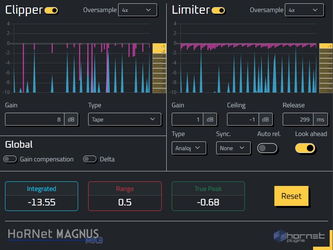Click the HoRNet MAGNUS MK3 logo
Image resolution: width=333 pixels, height=250 pixels.
click(55, 235)
